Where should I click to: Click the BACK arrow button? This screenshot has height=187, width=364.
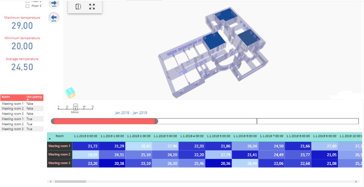click(54, 18)
